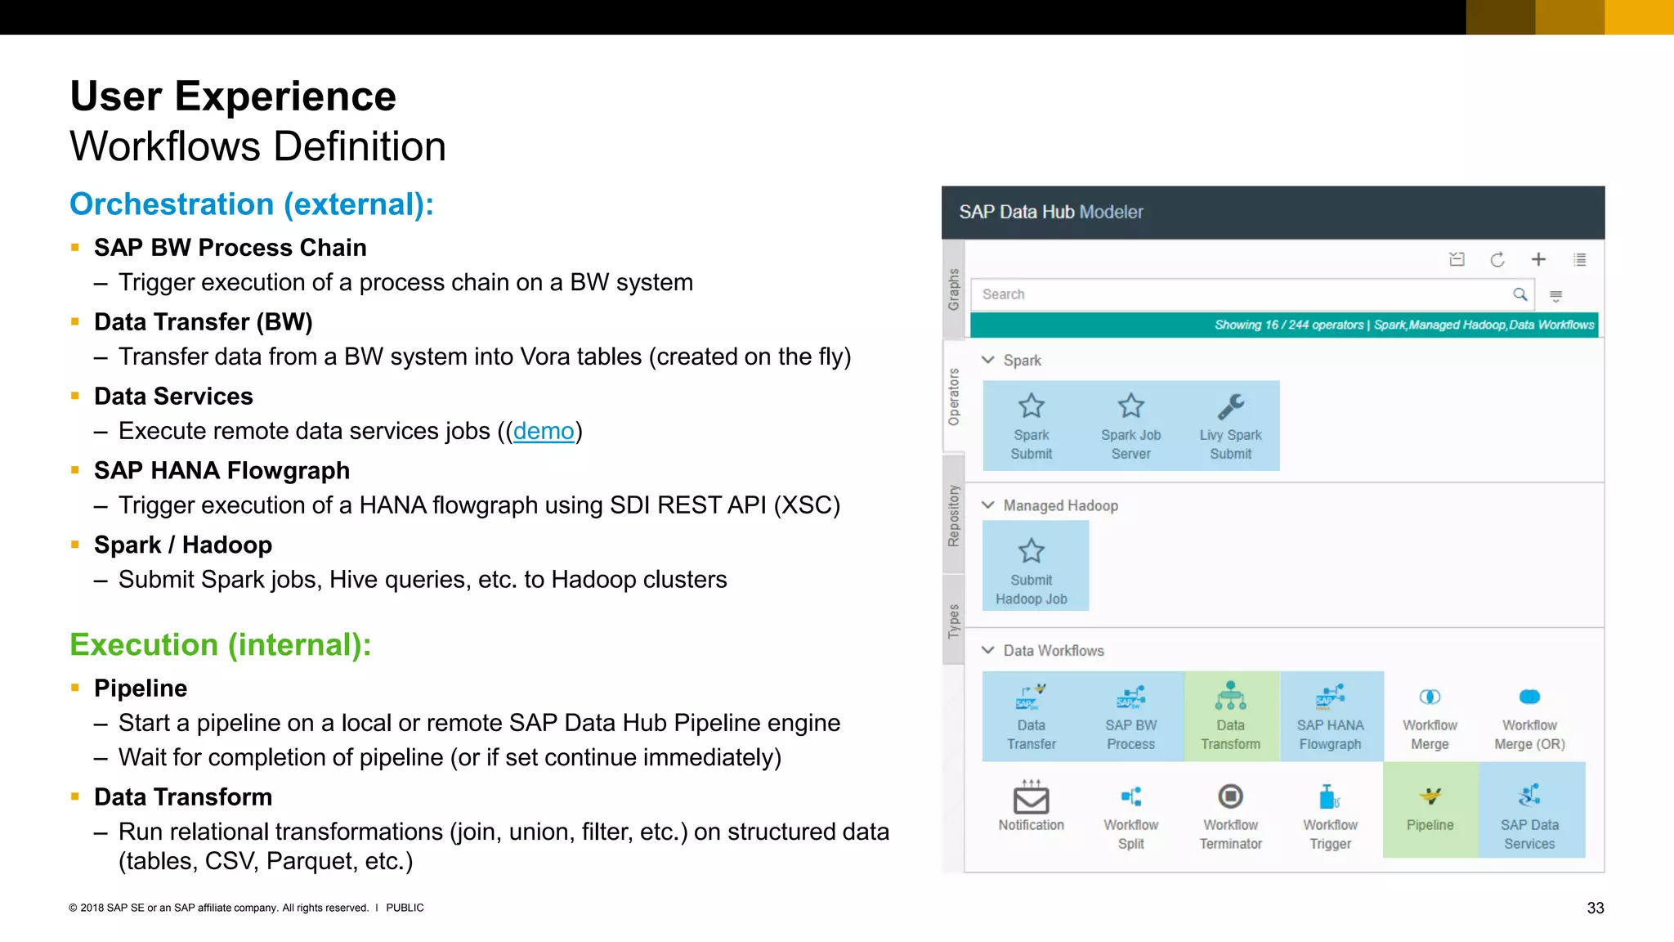Select the SAP BW Process operator

[1130, 716]
